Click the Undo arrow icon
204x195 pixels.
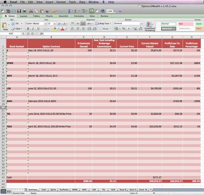[54, 11]
